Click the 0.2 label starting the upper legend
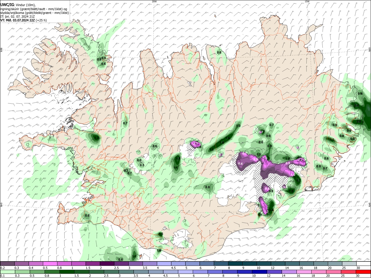The width and height of the screenshot is (371, 278). pyautogui.click(x=2, y=268)
